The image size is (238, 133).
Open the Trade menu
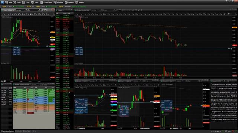point(35,2)
